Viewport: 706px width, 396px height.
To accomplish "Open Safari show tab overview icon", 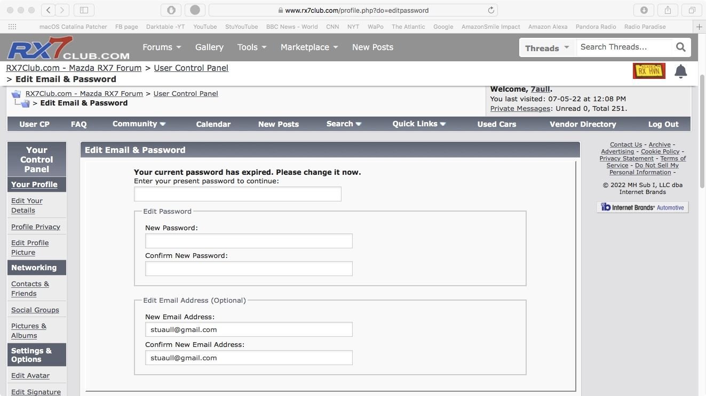I will [x=692, y=10].
